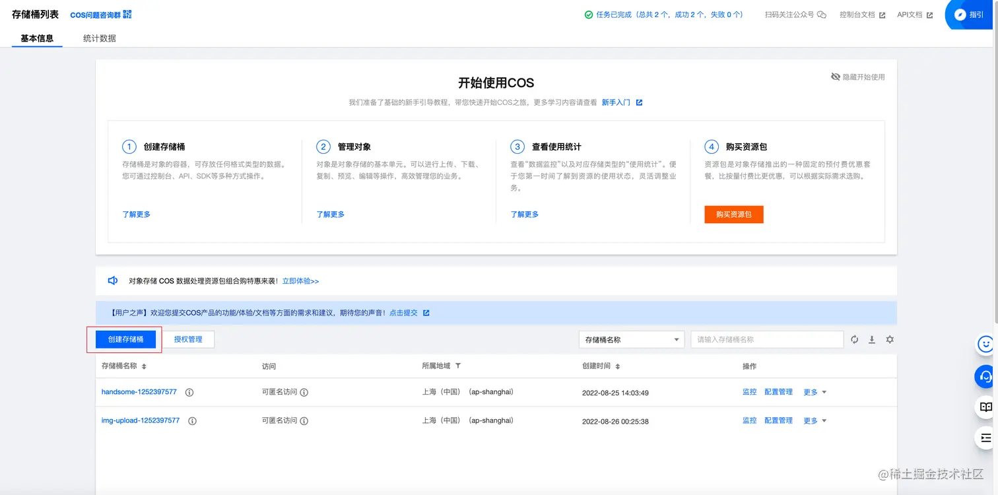Click the 购买资源包 orange button
This screenshot has width=998, height=495.
pos(734,214)
